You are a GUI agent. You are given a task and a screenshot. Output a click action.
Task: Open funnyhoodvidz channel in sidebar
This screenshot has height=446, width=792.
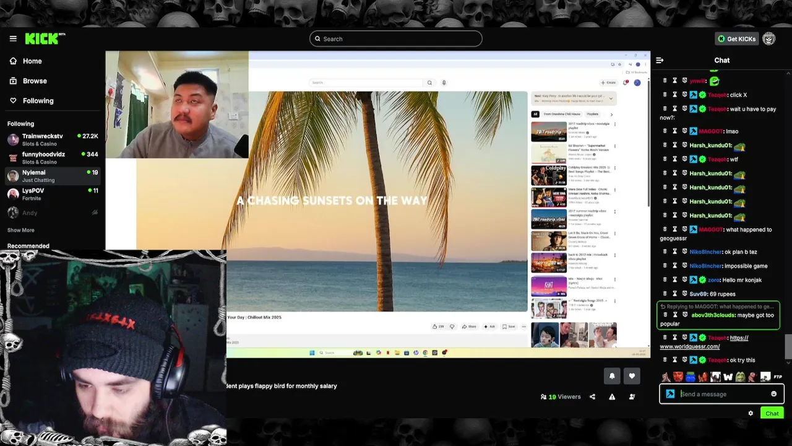pyautogui.click(x=53, y=157)
